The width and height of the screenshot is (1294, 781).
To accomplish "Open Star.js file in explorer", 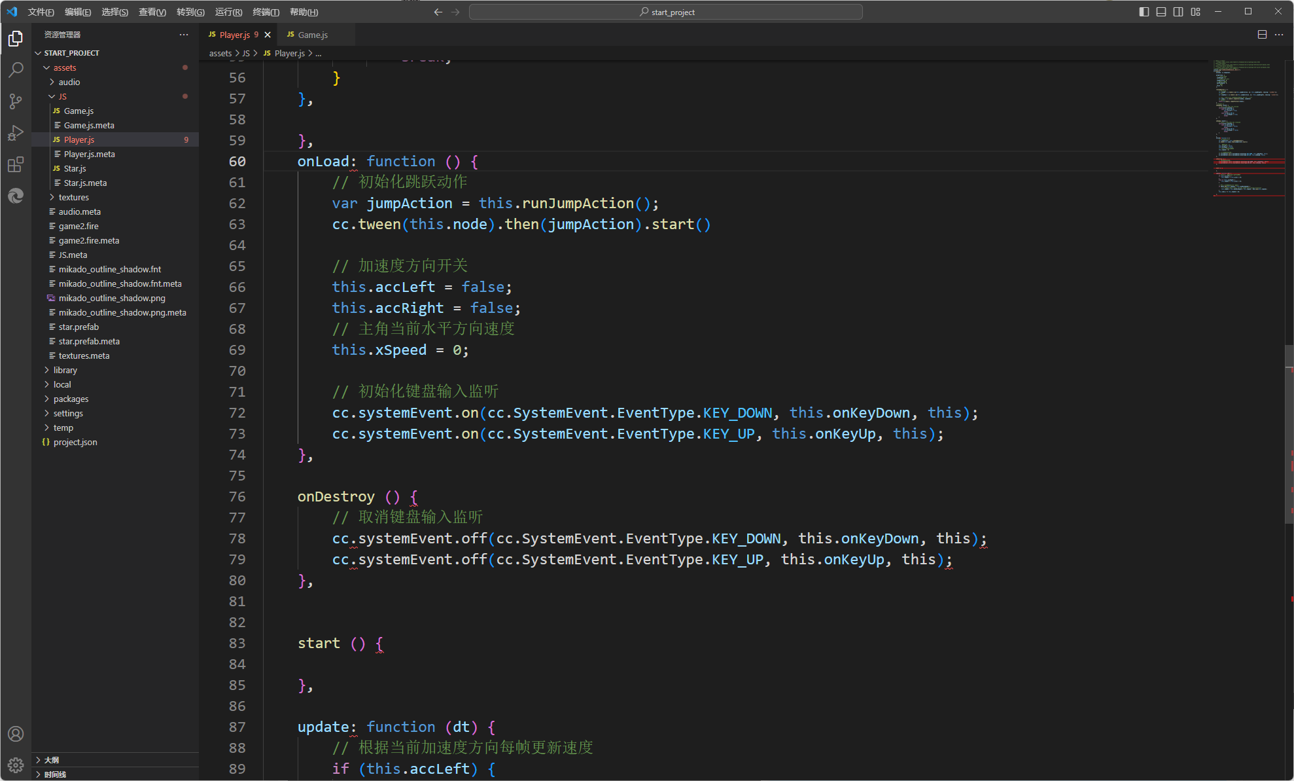I will (75, 168).
